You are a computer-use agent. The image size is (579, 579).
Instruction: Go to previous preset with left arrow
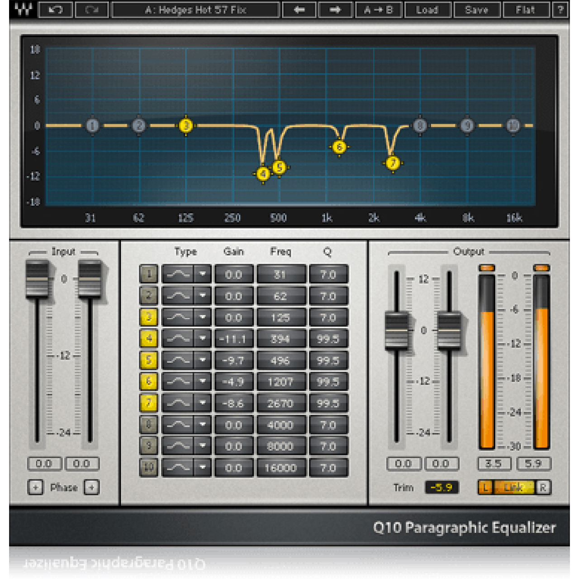pyautogui.click(x=299, y=9)
